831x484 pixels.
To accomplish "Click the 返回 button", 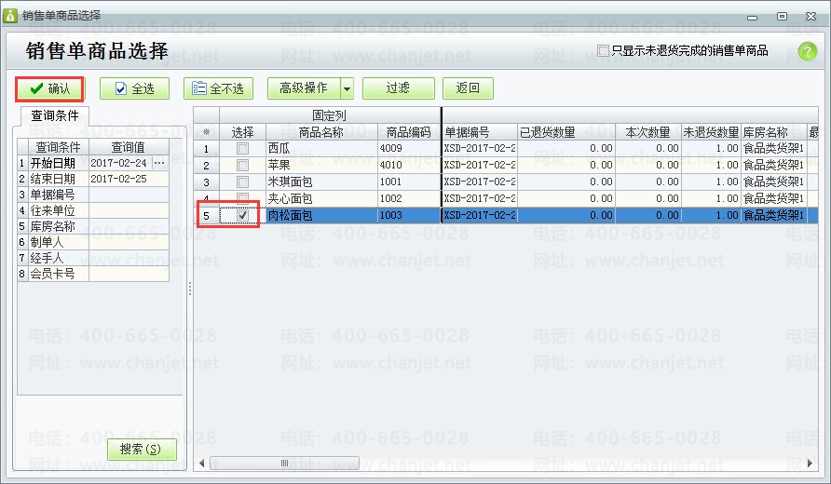I will [x=468, y=88].
